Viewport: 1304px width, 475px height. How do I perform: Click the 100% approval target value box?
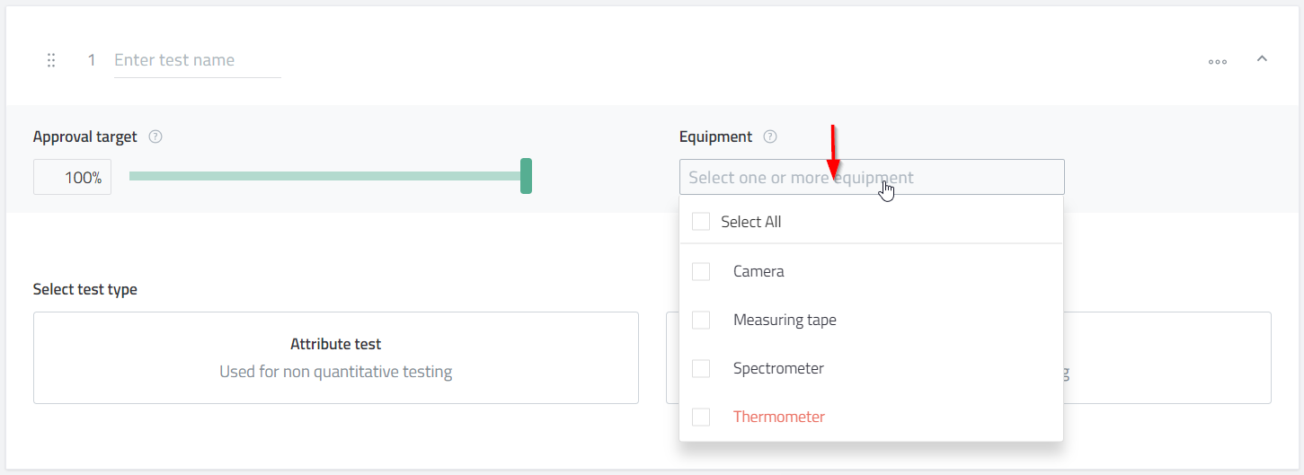coord(72,178)
